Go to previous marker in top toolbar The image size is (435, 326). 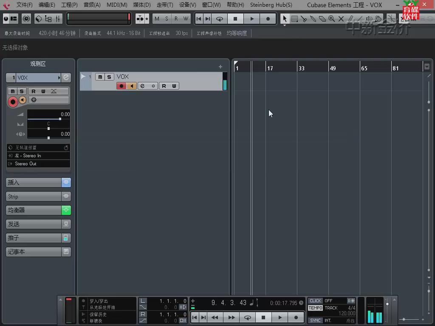[x=199, y=19]
